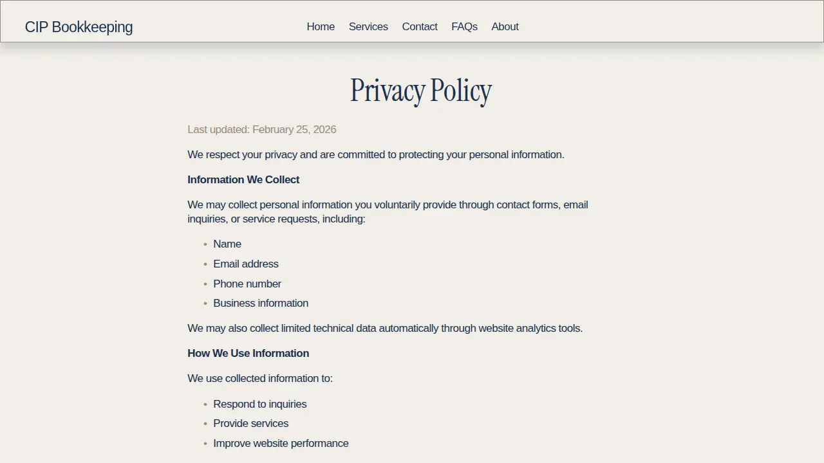Open the About page link

pyautogui.click(x=505, y=26)
